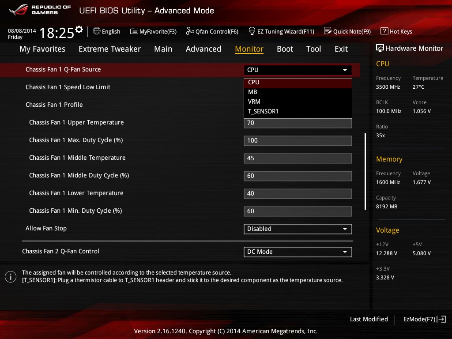
Task: Open the My Favorites tab
Action: (x=42, y=49)
